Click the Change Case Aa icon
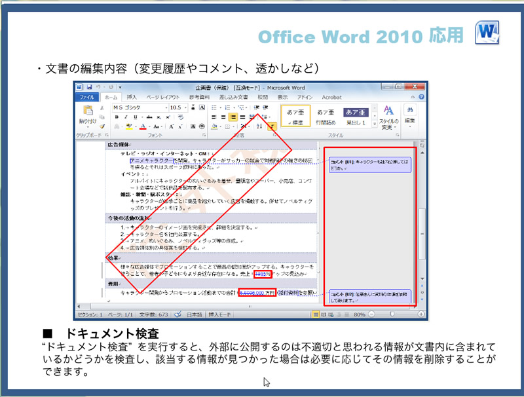Screen dimensions: 524x397 pos(157,126)
